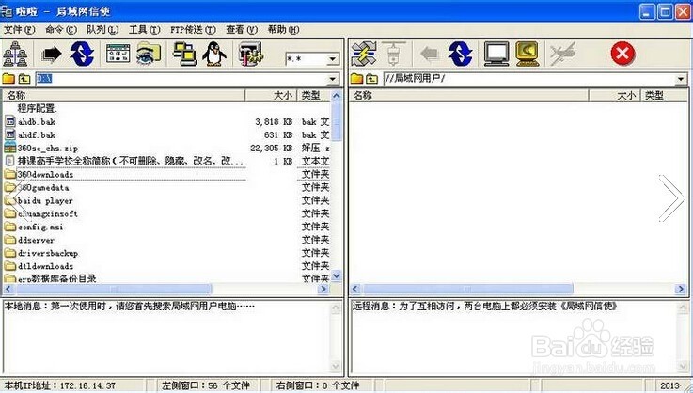This screenshot has height=393, width=693.
Task: Sort right pane by 名称 column
Action: click(469, 95)
